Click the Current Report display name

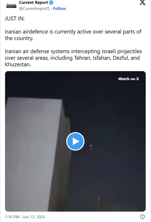point(33,2)
